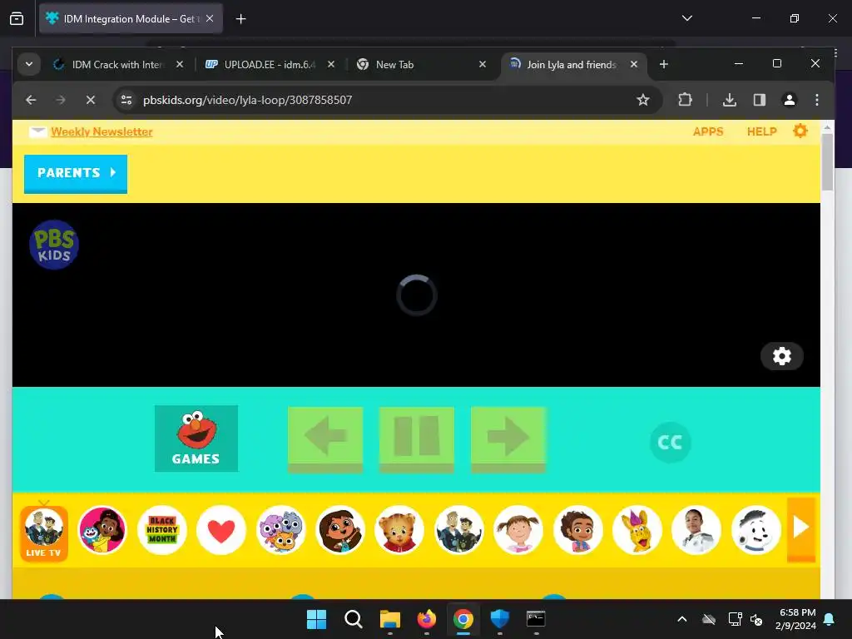Close the New Tab tab
This screenshot has width=852, height=639.
tap(483, 65)
